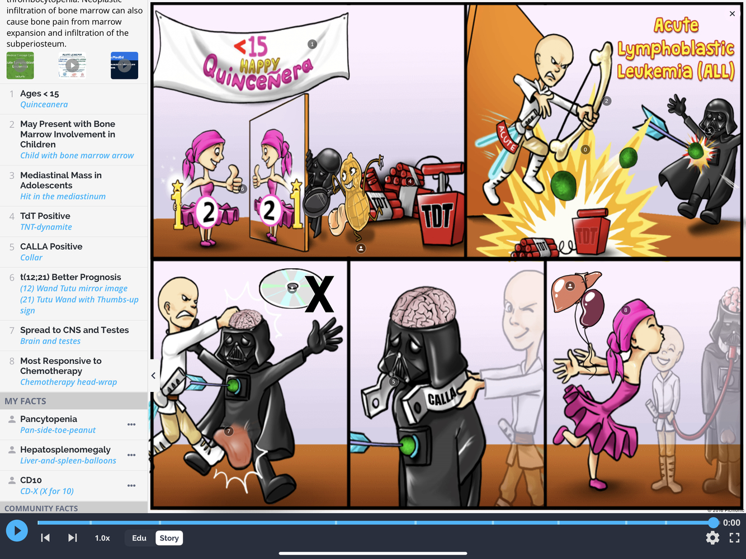
Task: Click the Hit in the mediastinum link
Action: pos(63,196)
